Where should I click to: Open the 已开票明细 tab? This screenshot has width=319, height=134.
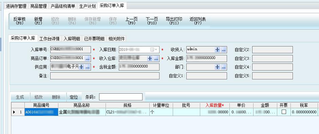[94, 39]
